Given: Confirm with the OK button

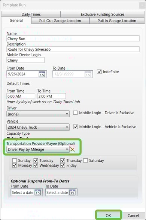Looking at the screenshot, I should click(108, 215).
